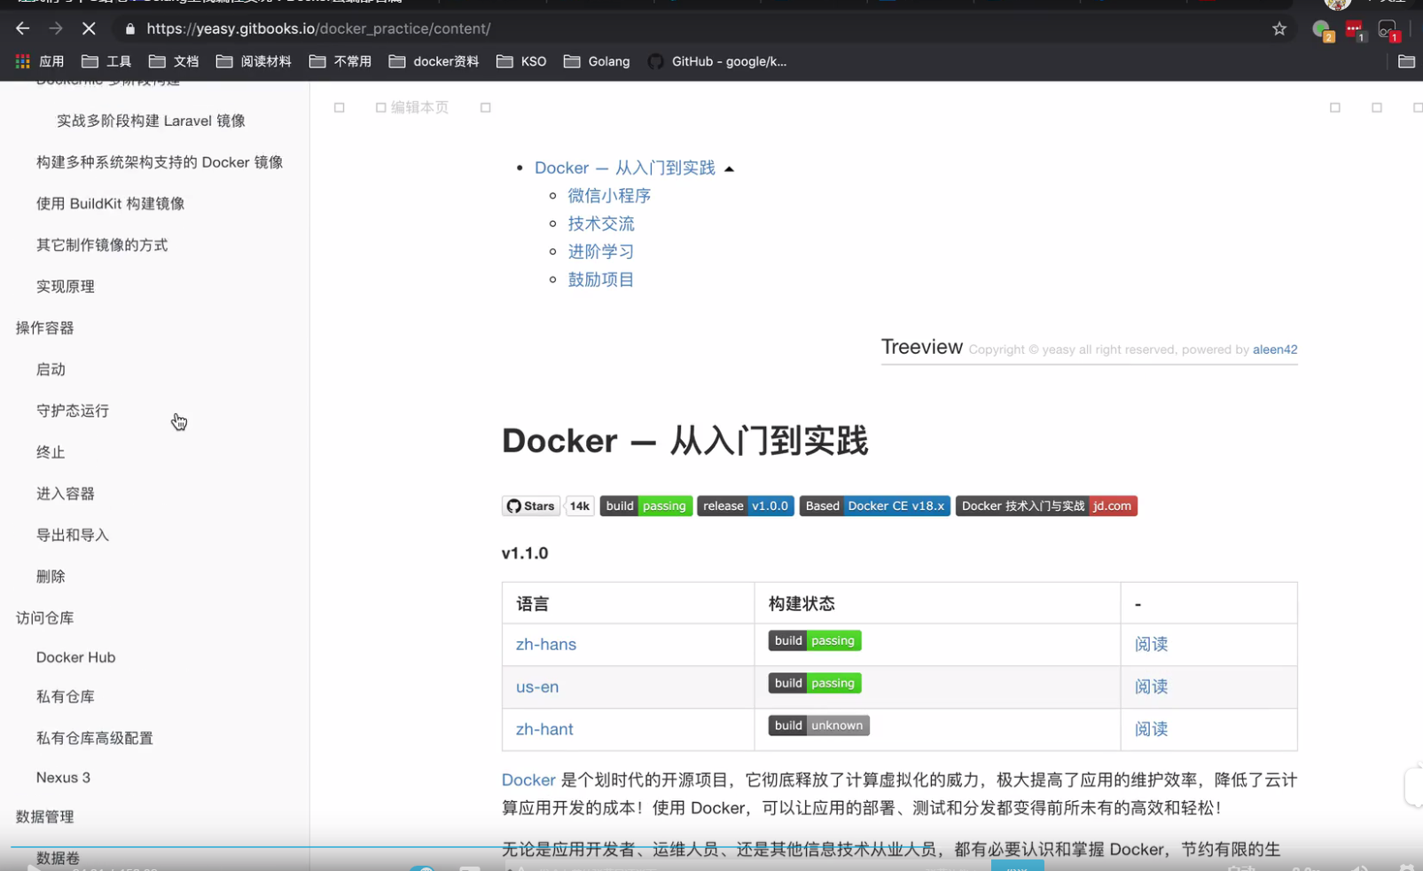Viewport: 1423px width, 871px height.
Task: Click the release v1.0.0 badge
Action: pyautogui.click(x=746, y=506)
